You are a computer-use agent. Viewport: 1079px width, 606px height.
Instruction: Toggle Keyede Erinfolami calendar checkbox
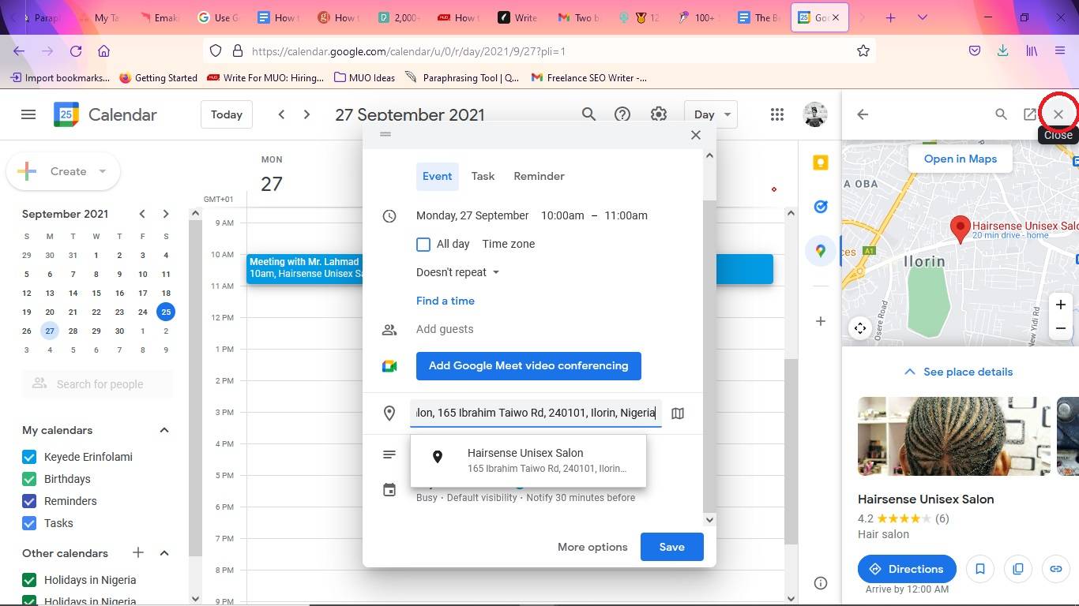pyautogui.click(x=29, y=457)
